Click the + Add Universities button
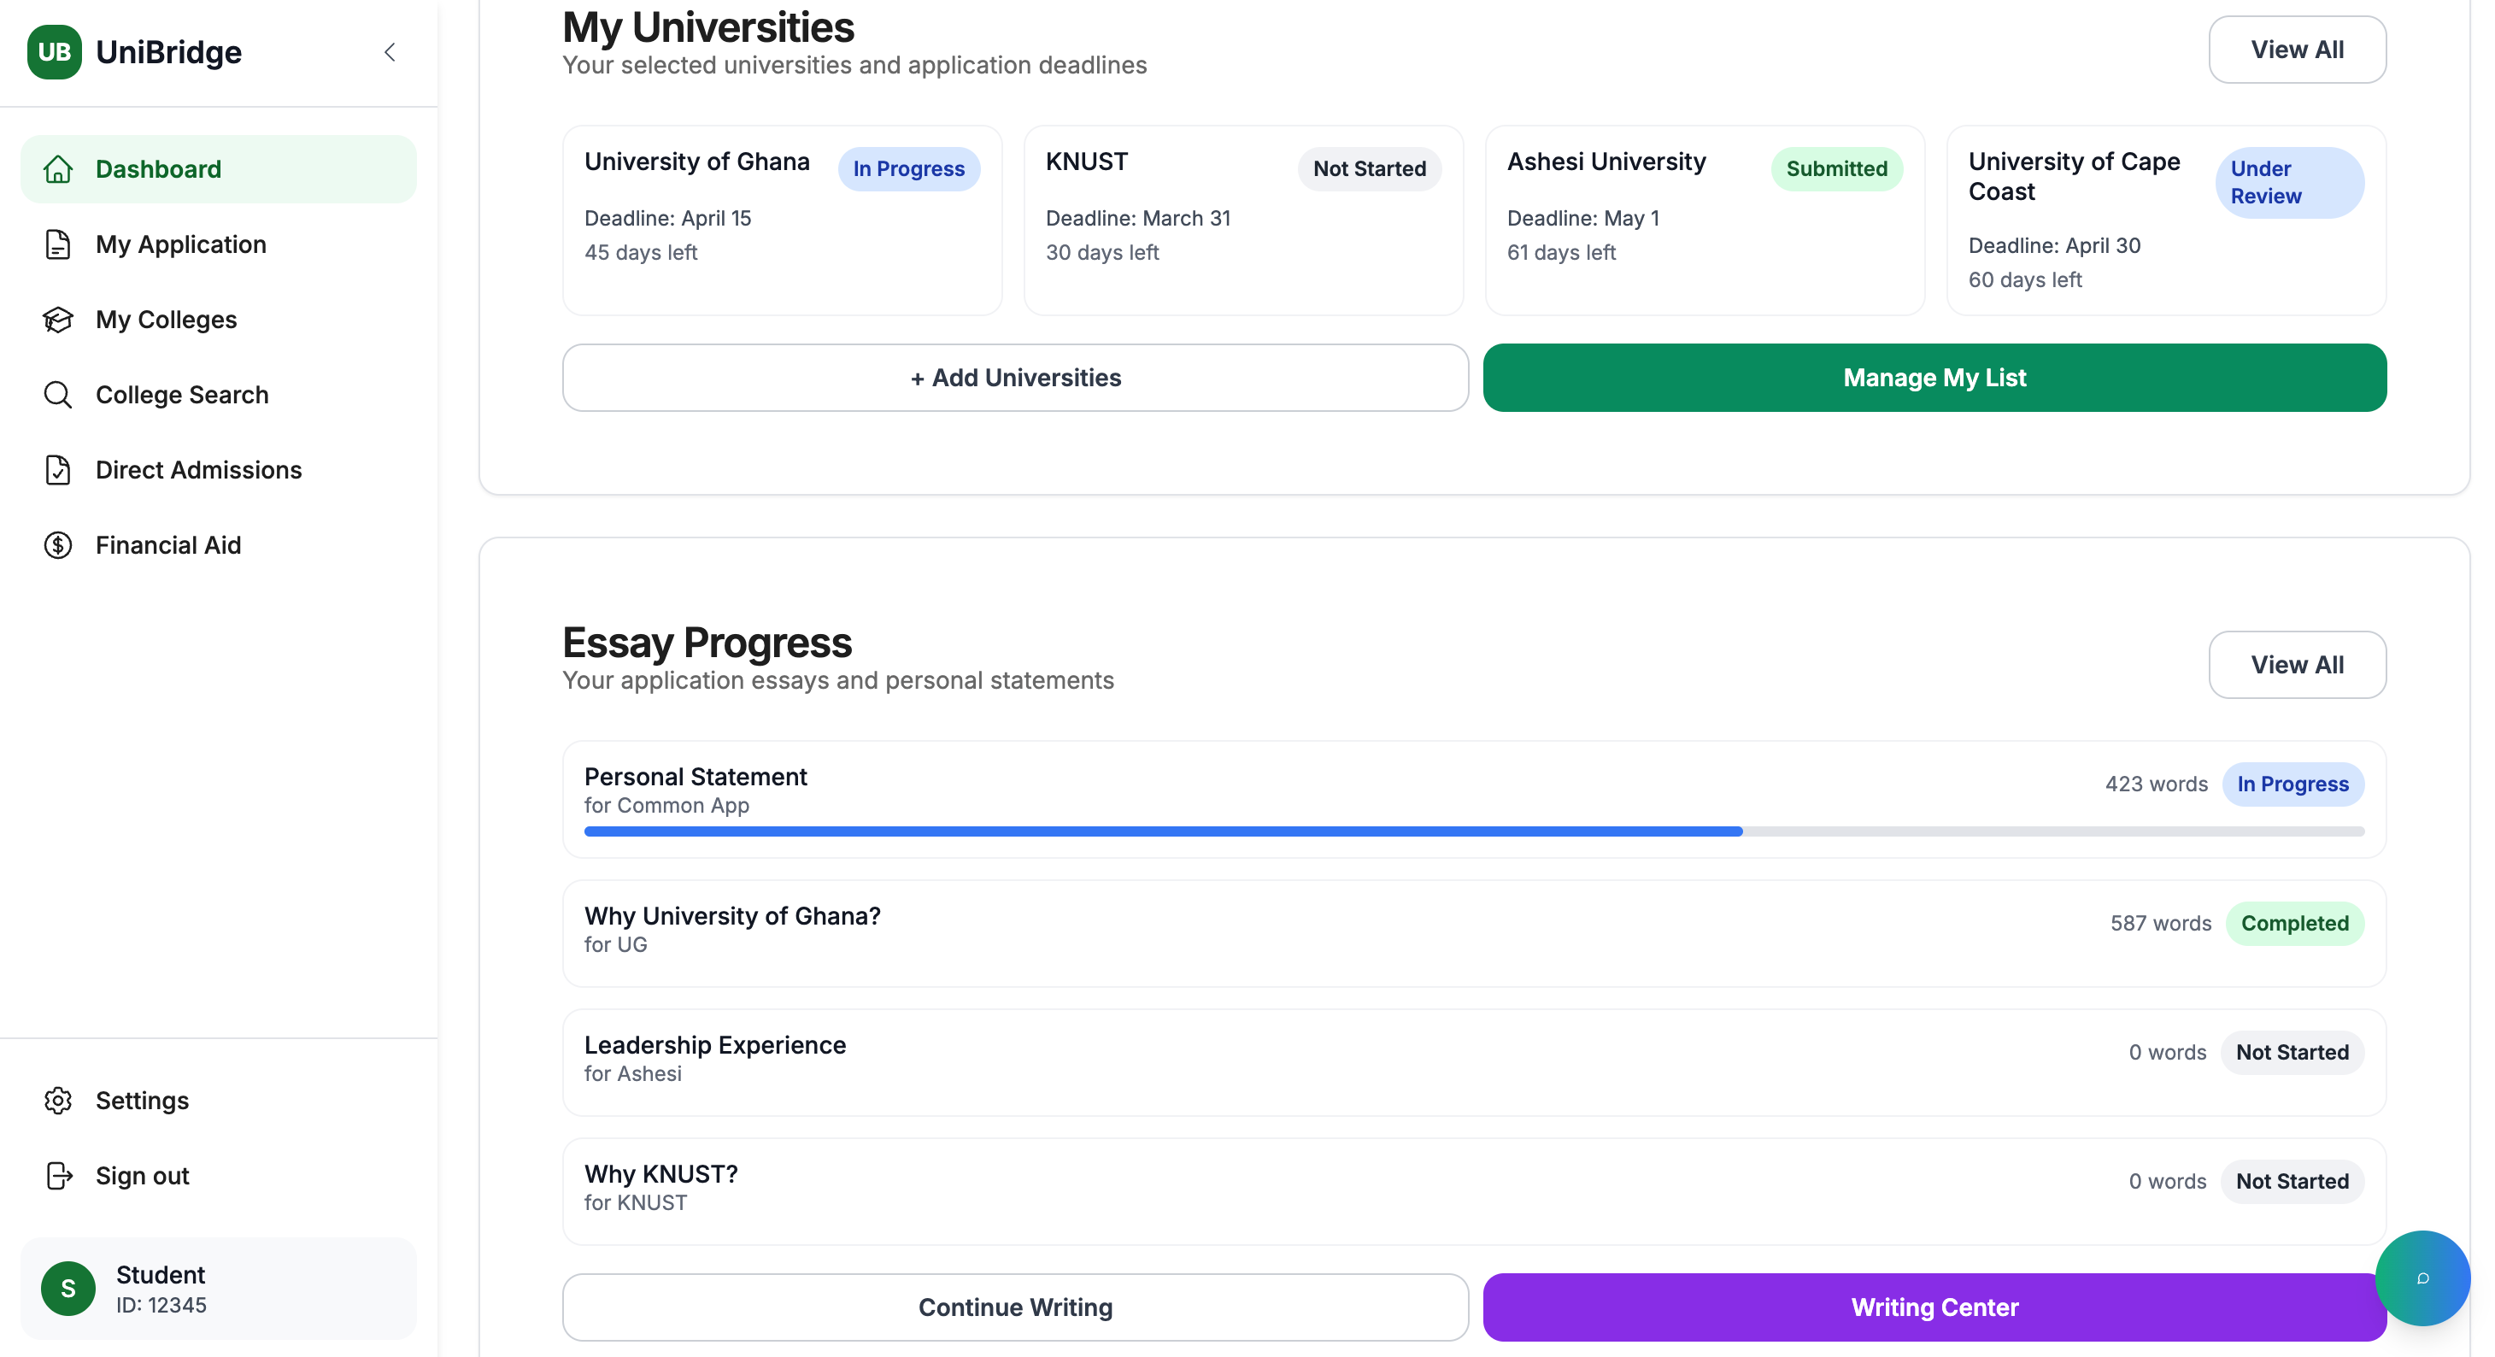The width and height of the screenshot is (2495, 1357). 1015,378
